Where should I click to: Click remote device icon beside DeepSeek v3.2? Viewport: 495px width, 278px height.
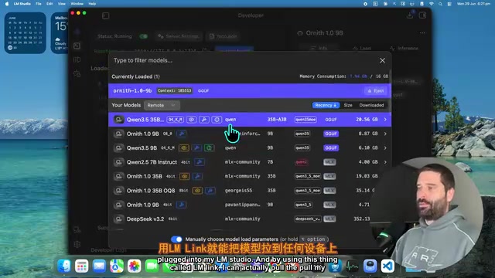click(118, 219)
